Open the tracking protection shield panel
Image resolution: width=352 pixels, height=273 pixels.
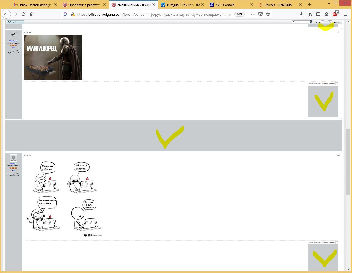coord(65,14)
